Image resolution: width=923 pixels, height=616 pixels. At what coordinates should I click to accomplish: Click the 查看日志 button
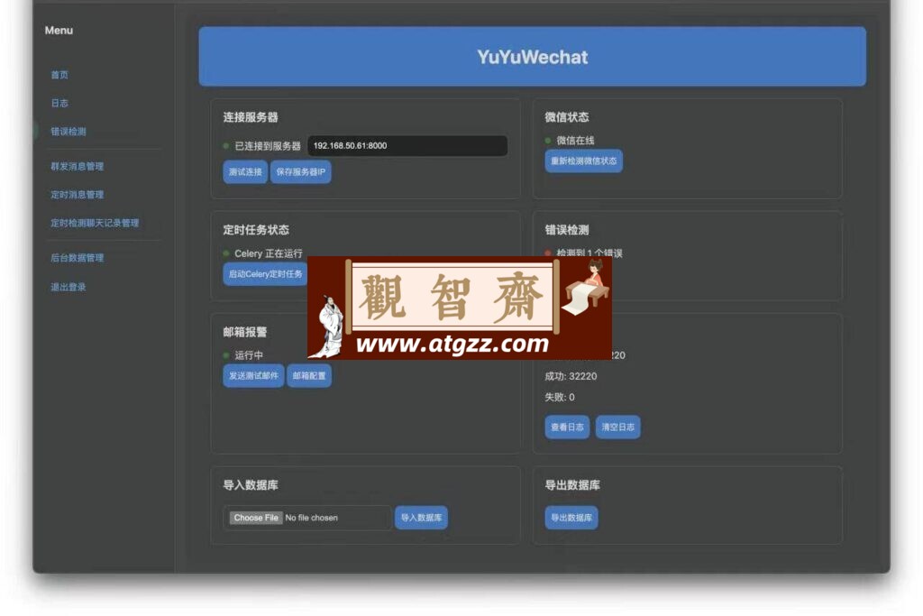[567, 427]
